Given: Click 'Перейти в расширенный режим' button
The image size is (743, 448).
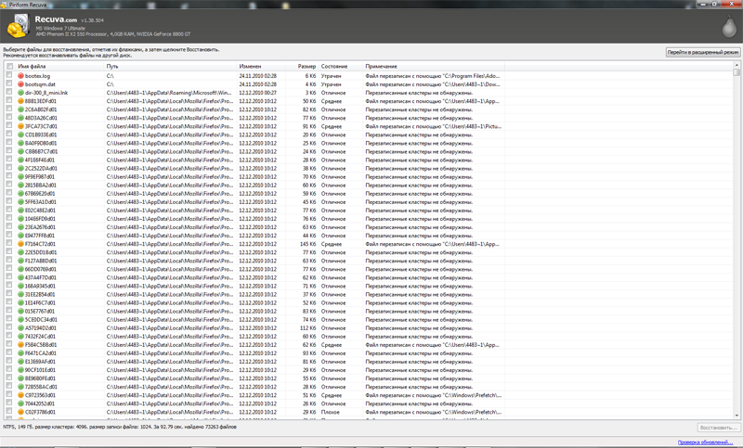Looking at the screenshot, I should (x=703, y=52).
